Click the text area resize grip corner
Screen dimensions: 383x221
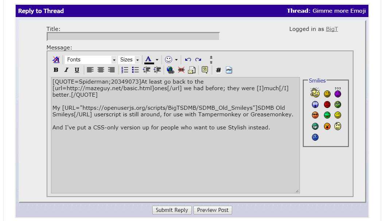click(x=297, y=191)
